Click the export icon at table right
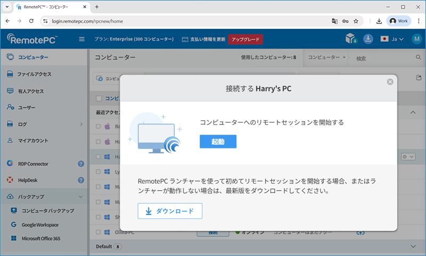 click(x=419, y=78)
